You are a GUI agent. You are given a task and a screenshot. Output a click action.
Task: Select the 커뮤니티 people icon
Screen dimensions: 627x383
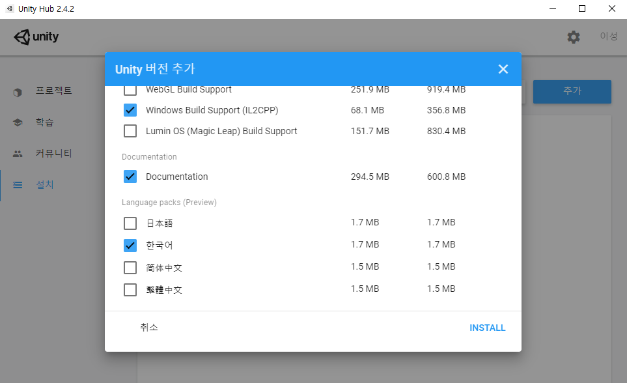pyautogui.click(x=18, y=154)
